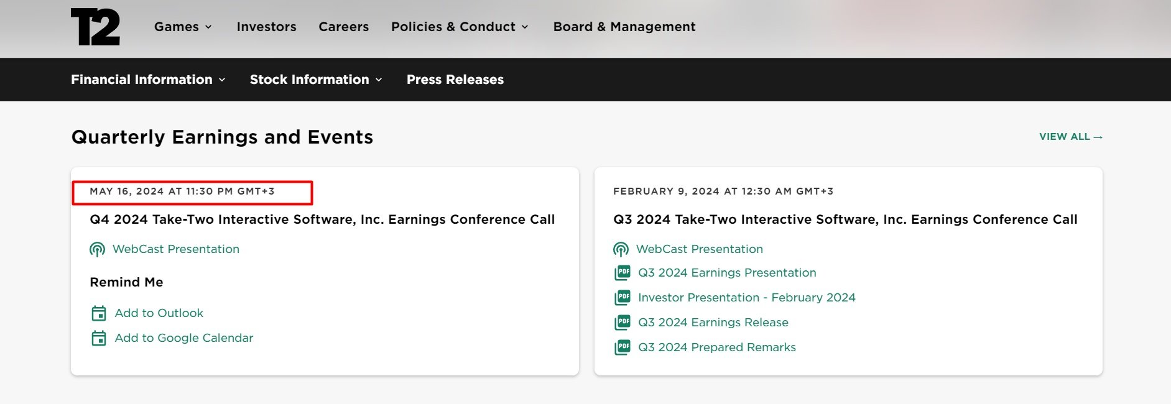Select the Press Releases tab

pyautogui.click(x=455, y=80)
